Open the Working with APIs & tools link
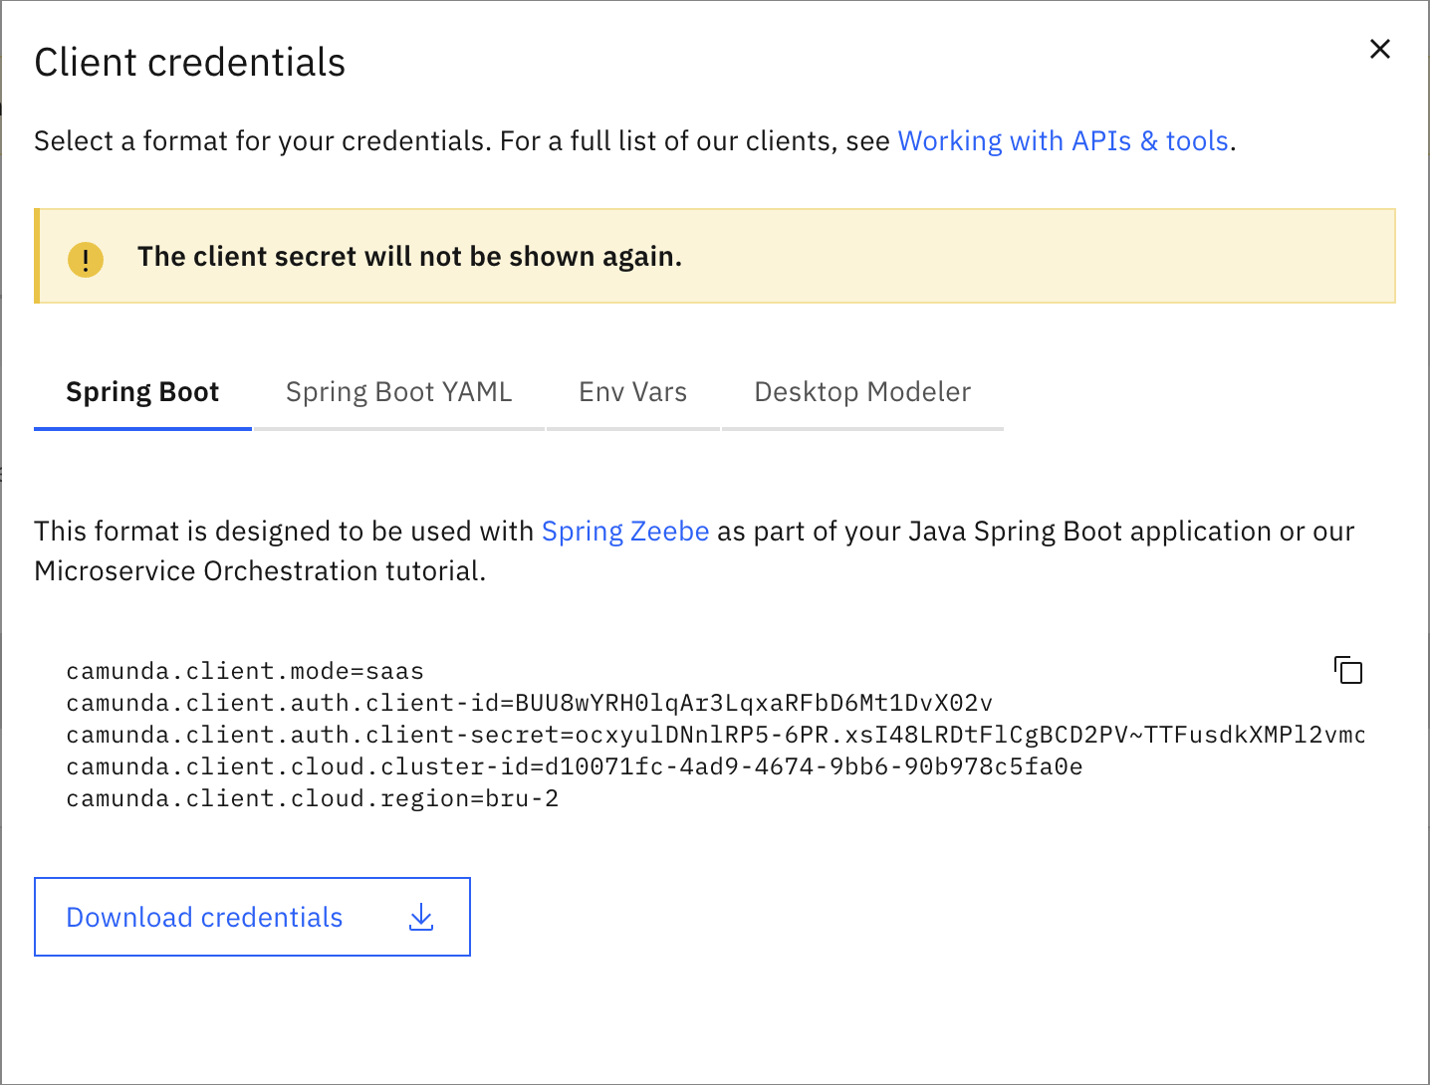 click(1063, 141)
